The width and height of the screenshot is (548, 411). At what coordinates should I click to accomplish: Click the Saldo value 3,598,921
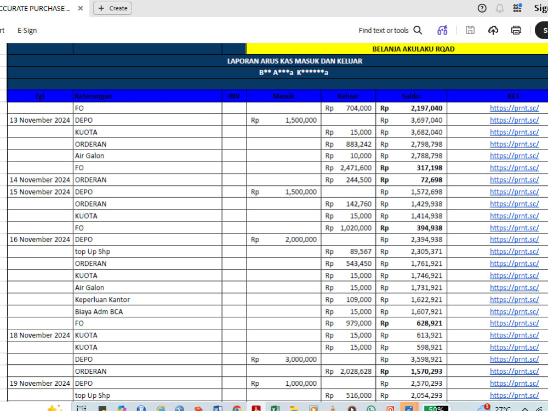(x=426, y=359)
